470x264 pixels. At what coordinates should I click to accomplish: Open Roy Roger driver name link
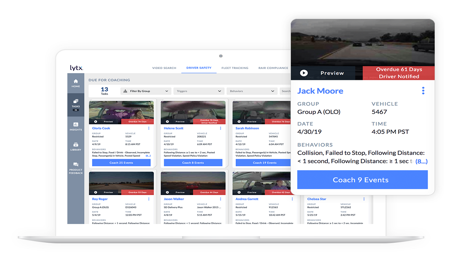coord(100,199)
